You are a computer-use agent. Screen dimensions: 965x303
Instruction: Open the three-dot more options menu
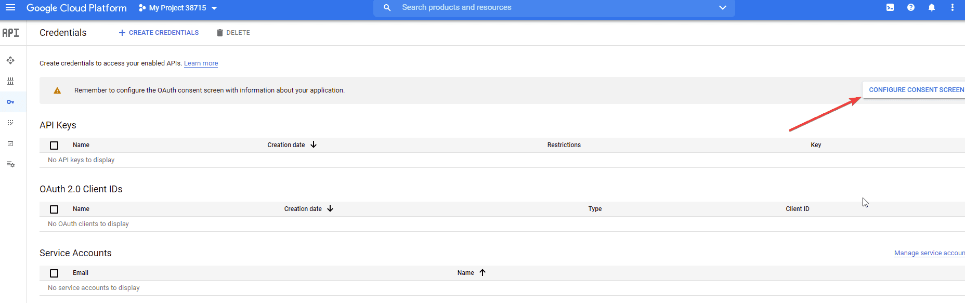coord(952,8)
